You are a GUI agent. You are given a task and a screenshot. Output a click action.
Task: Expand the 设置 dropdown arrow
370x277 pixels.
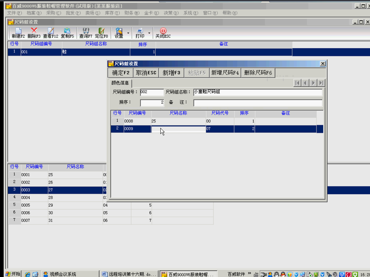(x=128, y=33)
